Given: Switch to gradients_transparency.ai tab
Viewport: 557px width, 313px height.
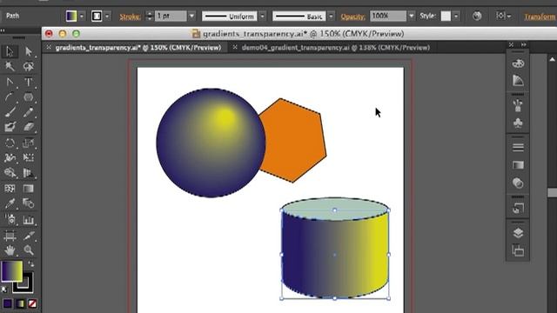Looking at the screenshot, I should [x=138, y=47].
